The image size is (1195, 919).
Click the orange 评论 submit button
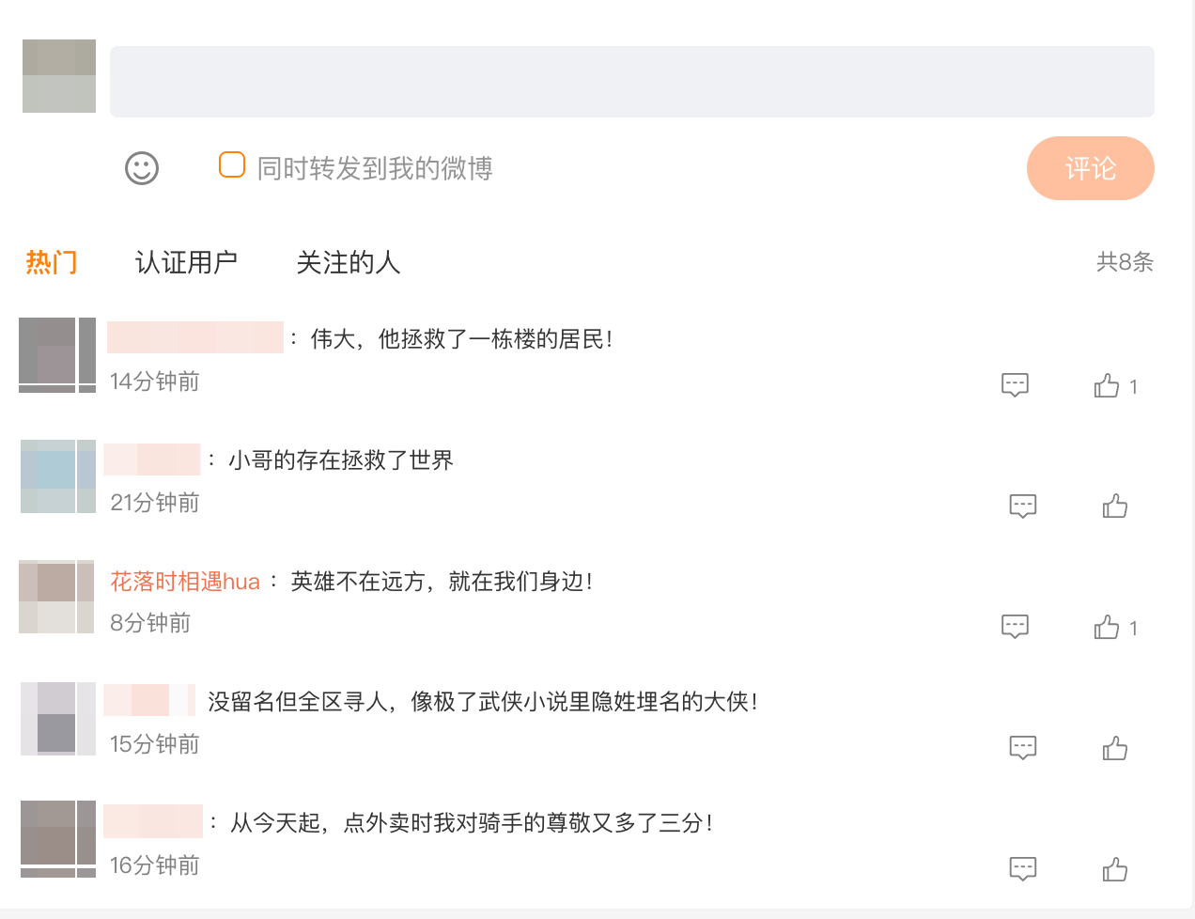(1090, 168)
